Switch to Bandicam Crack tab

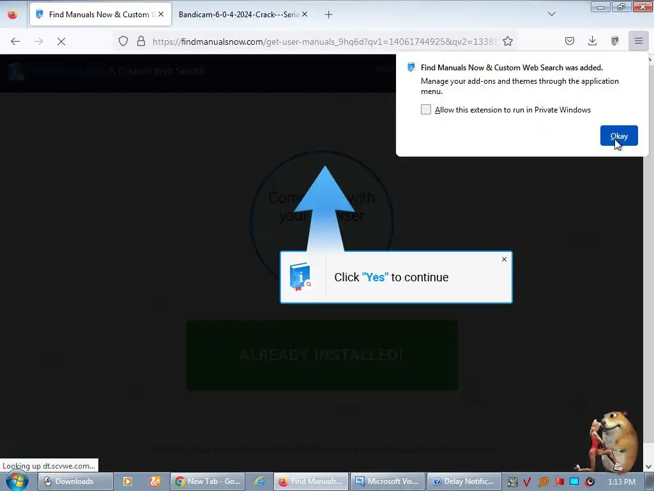coord(239,15)
